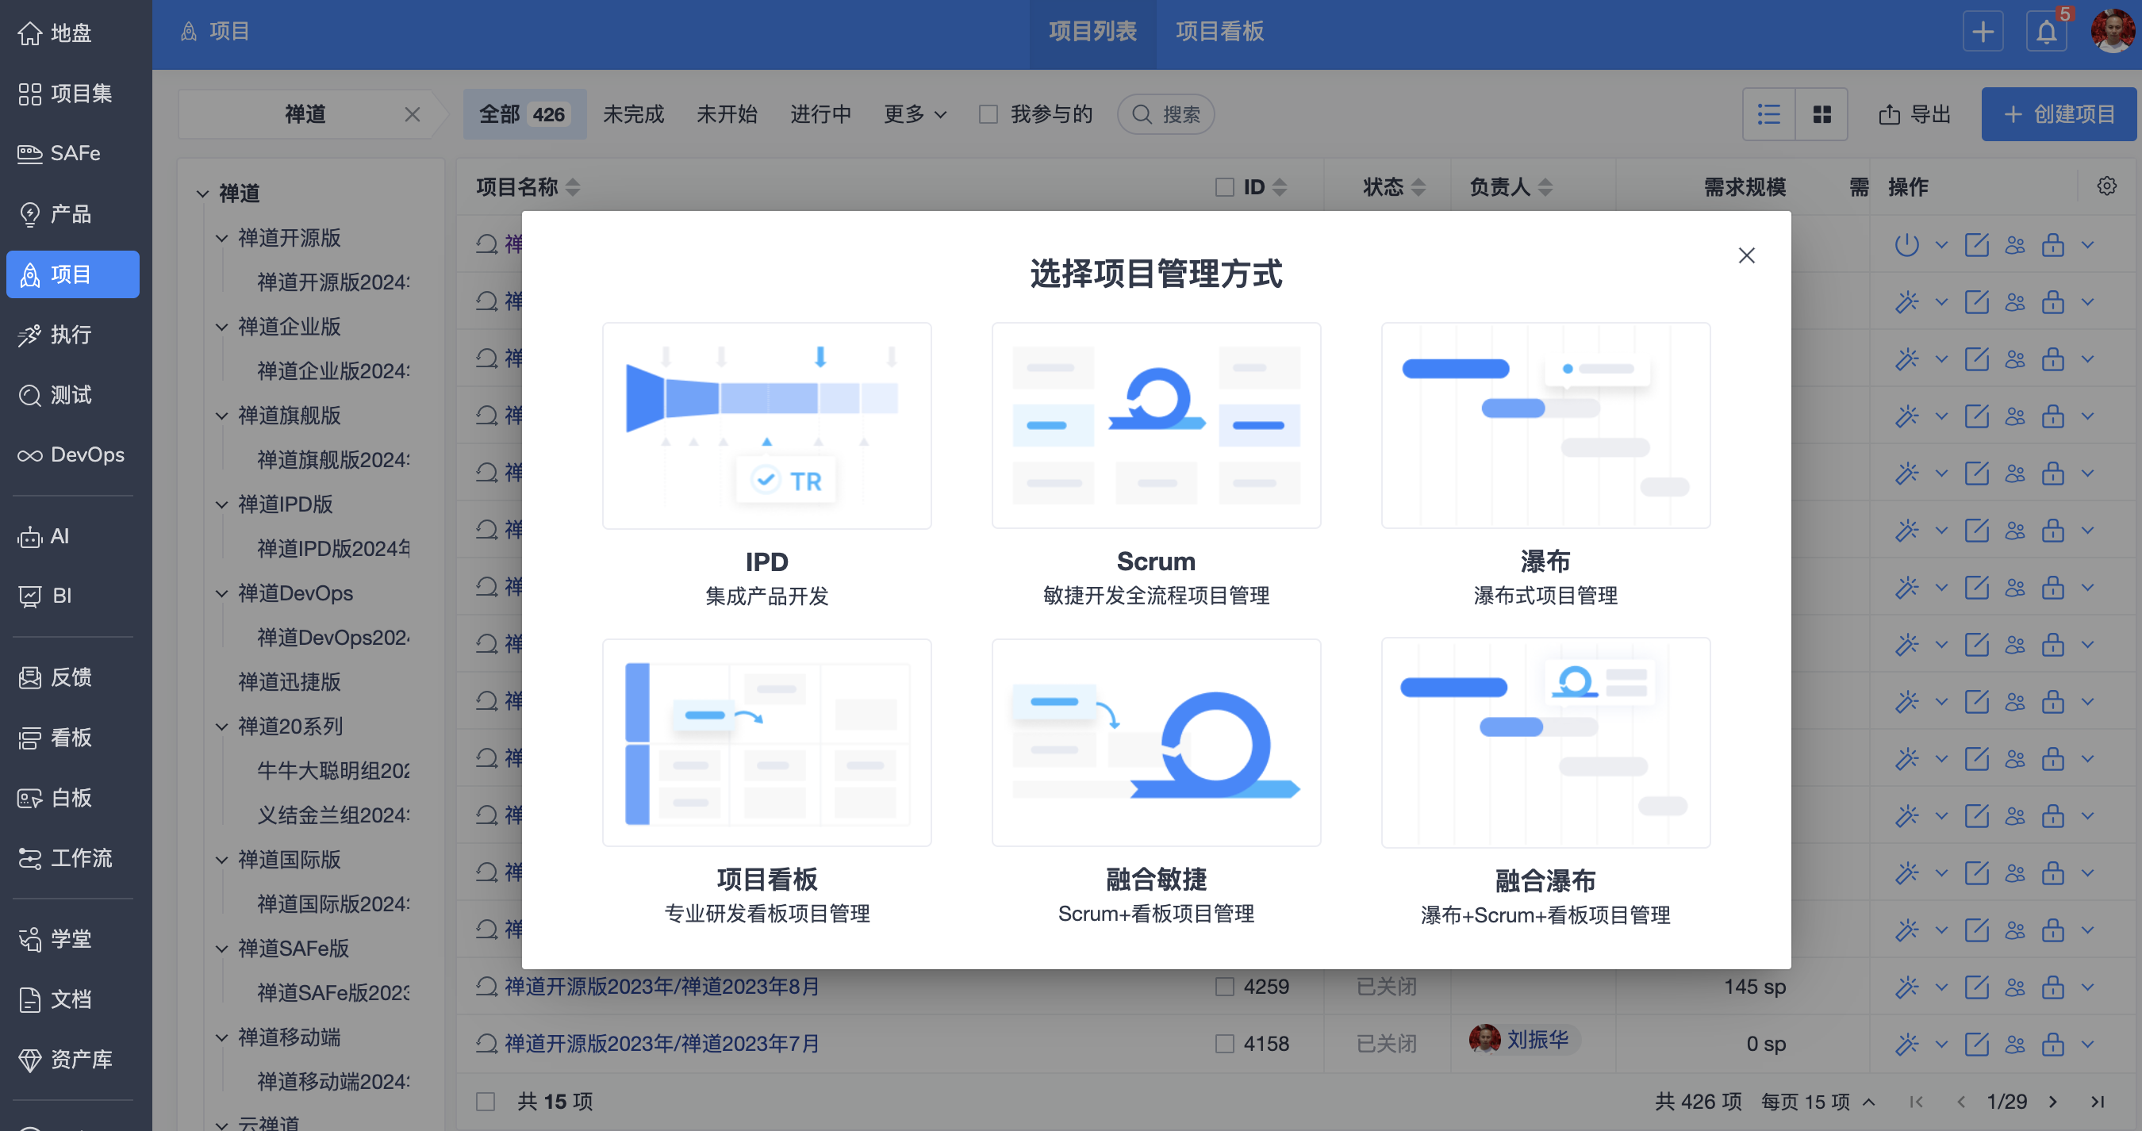Click edit icon for project 4158 row
The width and height of the screenshot is (2142, 1131).
1975,1044
